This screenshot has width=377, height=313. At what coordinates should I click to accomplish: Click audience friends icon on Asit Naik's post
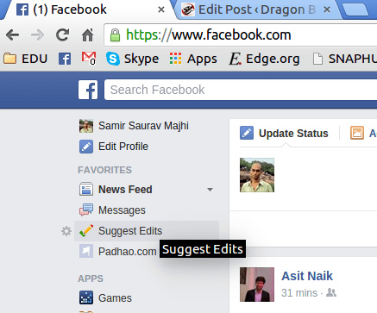[x=331, y=293]
